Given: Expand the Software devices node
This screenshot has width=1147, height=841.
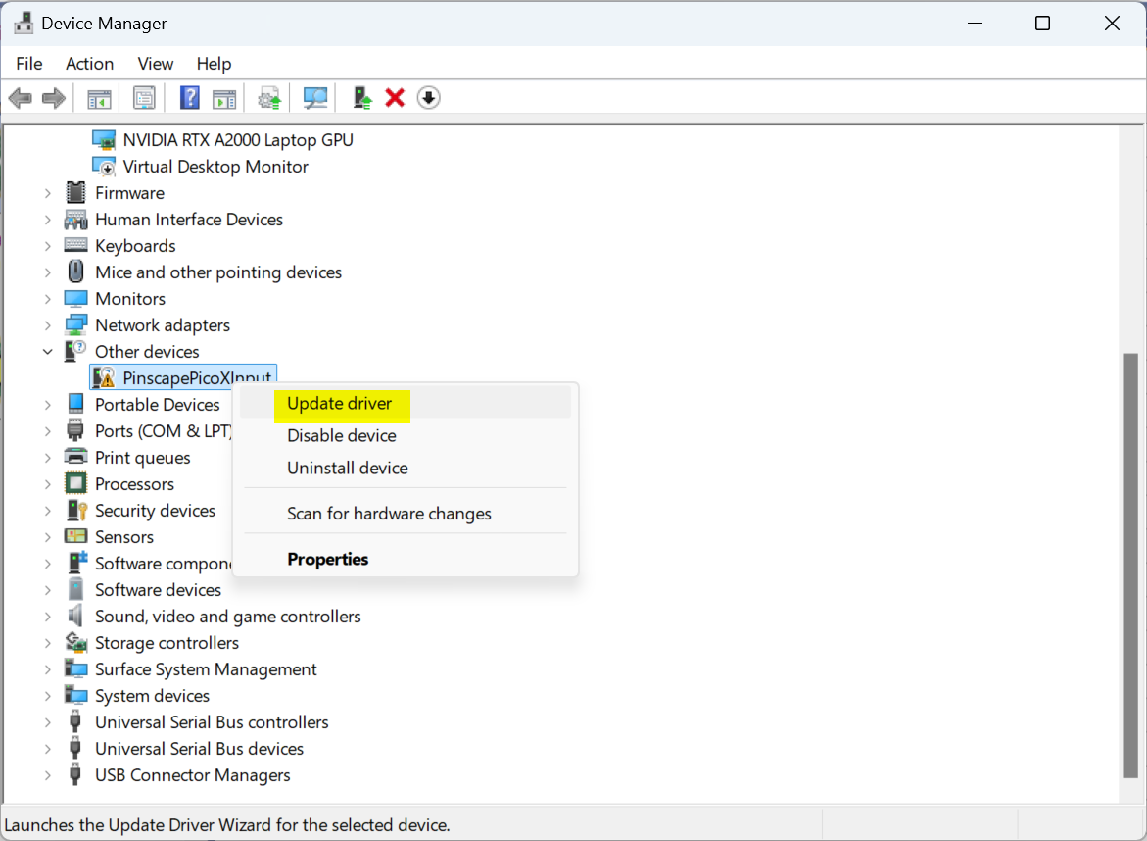Looking at the screenshot, I should coord(48,590).
